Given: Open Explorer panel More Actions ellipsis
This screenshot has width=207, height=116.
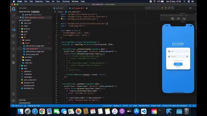Looking at the screenshot, I should [x=49, y=8].
